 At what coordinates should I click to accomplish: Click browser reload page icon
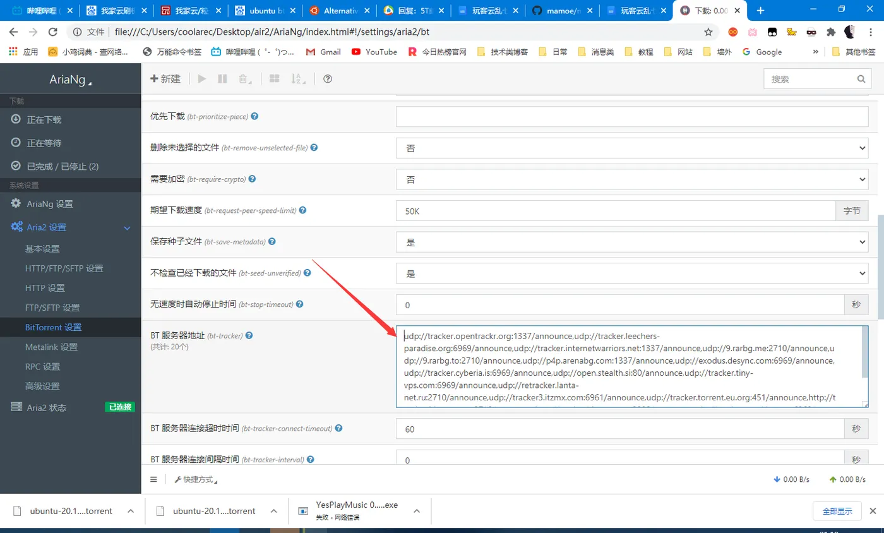[x=53, y=32]
